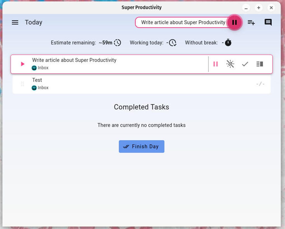Click the 'Inbox' label under the article task
The image size is (285, 229).
pyautogui.click(x=43, y=68)
